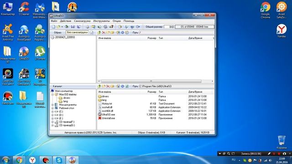Open the Помощь menu
This screenshot has height=164, width=292.
[x=129, y=21]
